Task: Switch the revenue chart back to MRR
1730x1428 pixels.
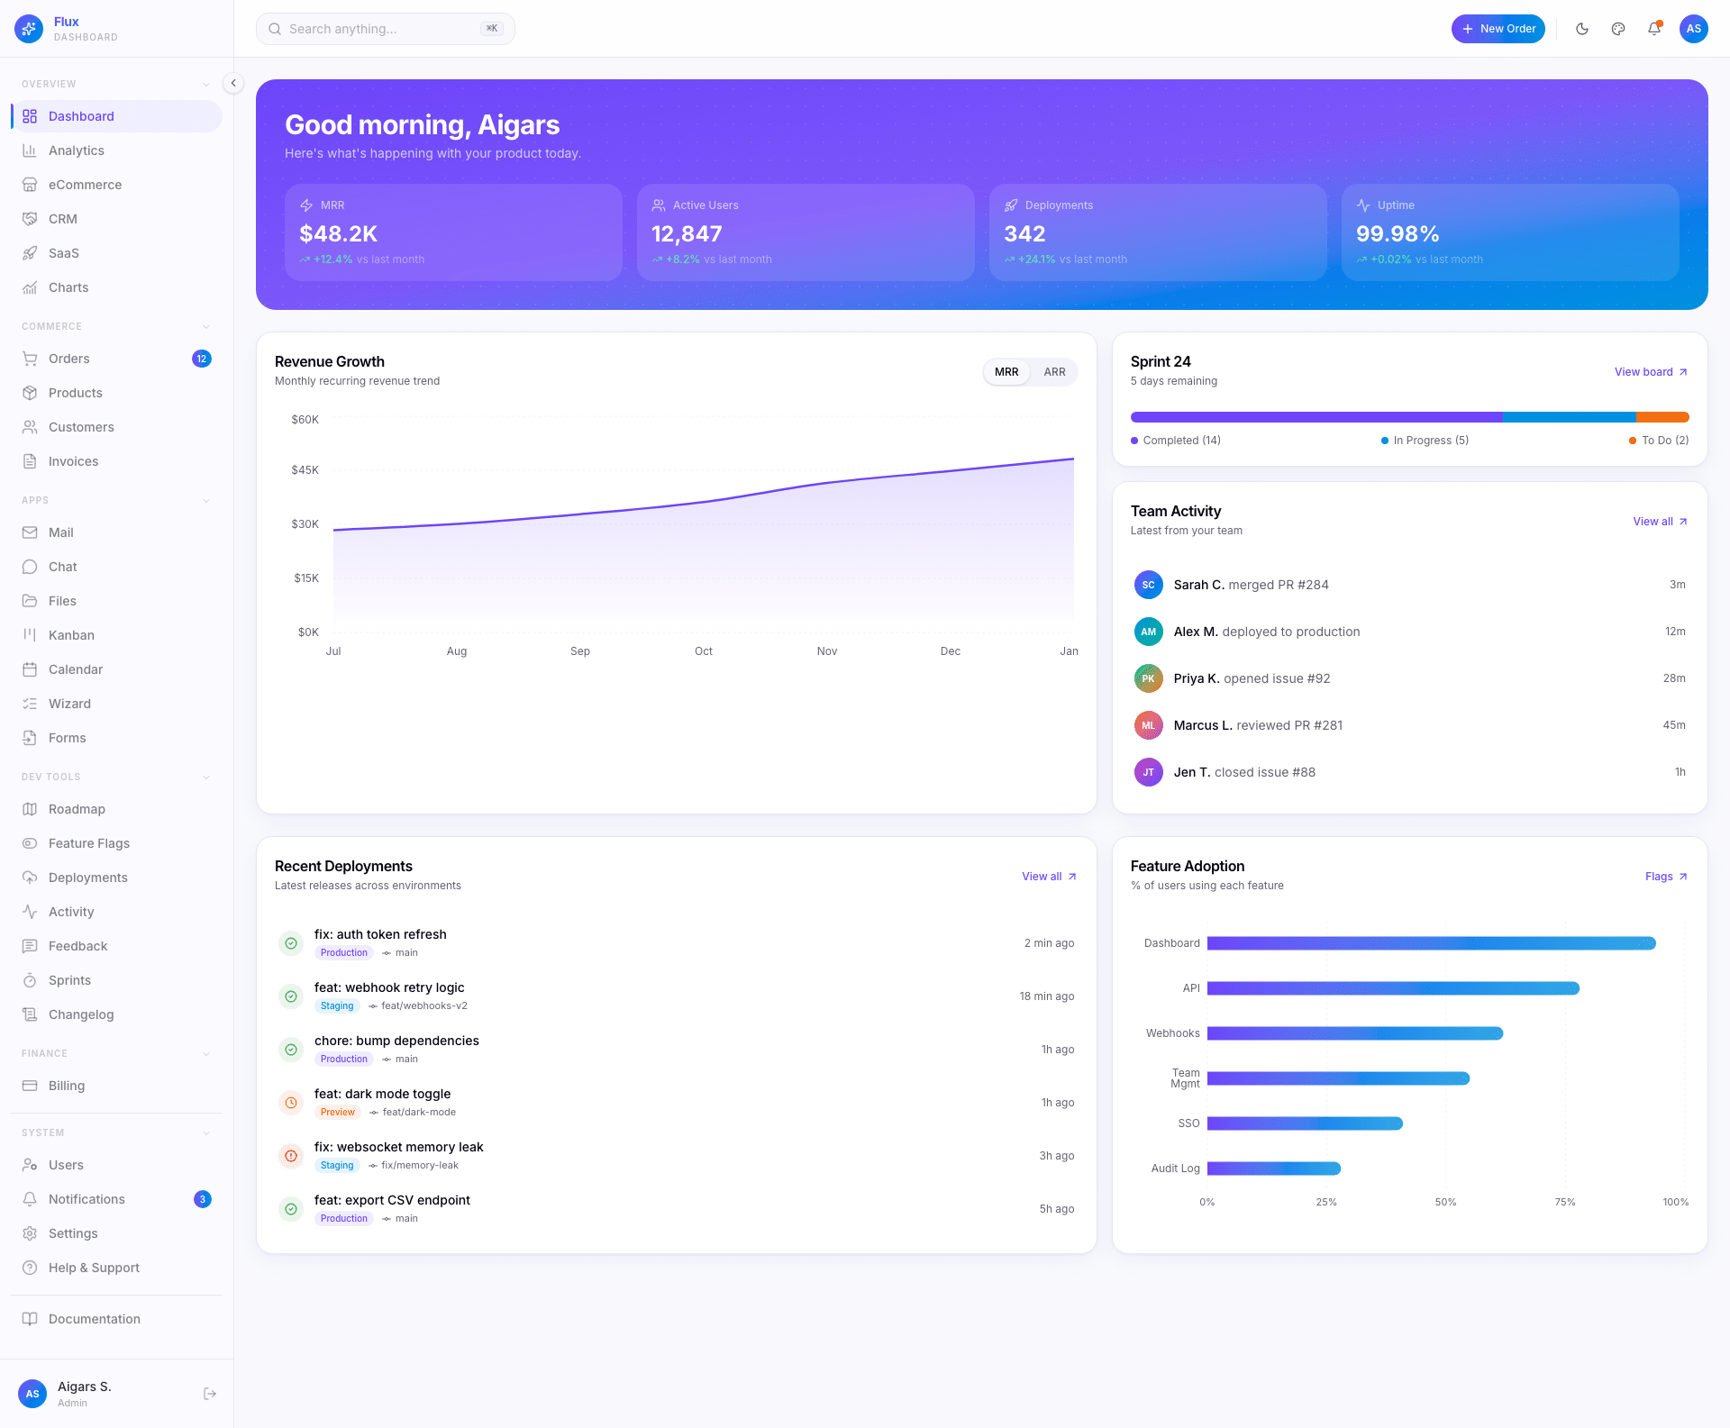Action: 1006,371
